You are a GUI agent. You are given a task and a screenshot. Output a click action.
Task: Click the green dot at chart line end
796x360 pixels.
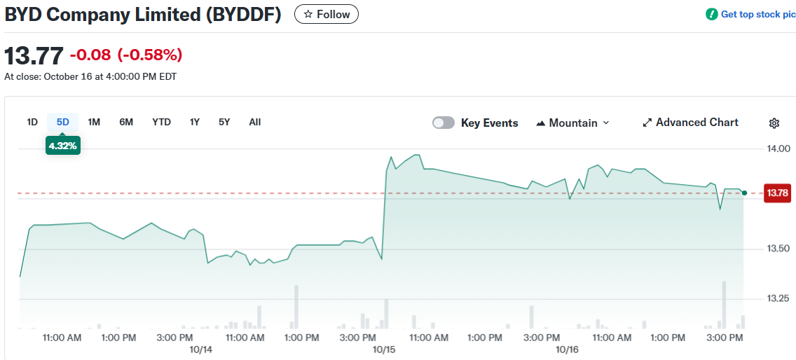pyautogui.click(x=744, y=193)
